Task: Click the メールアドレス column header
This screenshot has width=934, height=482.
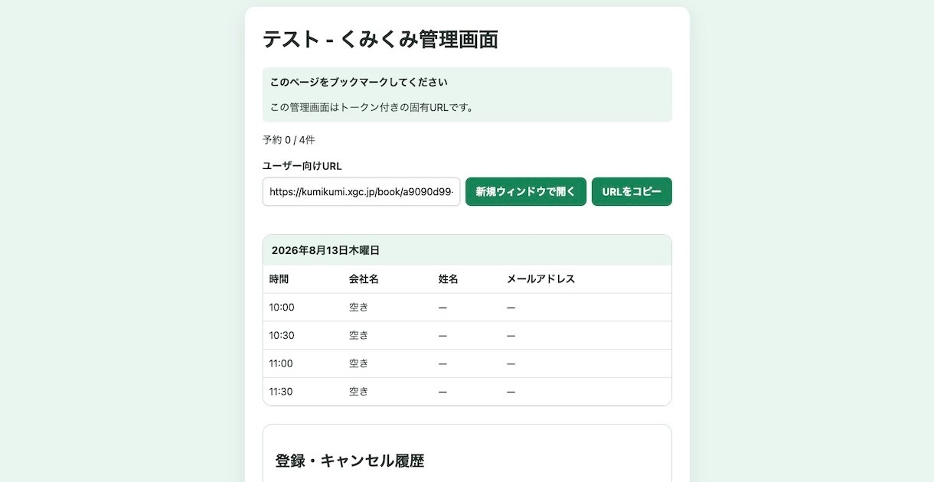Action: [x=540, y=279]
